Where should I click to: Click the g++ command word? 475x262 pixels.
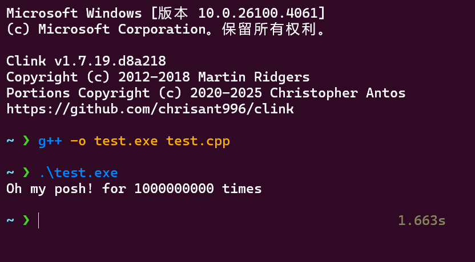click(50, 141)
